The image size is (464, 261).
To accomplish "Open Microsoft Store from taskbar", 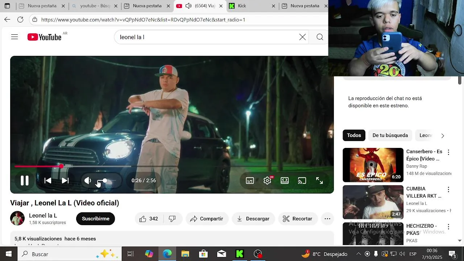I will tap(203, 254).
